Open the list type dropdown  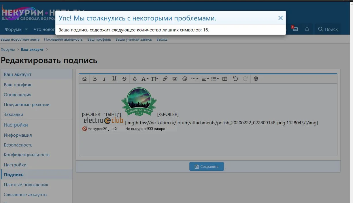215,79
